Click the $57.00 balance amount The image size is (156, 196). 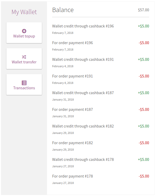coord(143,10)
